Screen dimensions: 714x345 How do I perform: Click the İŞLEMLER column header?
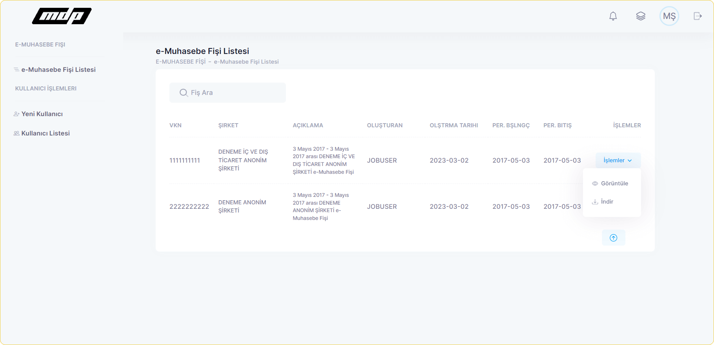coord(627,125)
